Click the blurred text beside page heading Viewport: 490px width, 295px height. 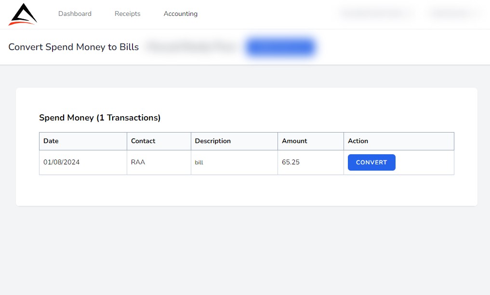pyautogui.click(x=191, y=47)
